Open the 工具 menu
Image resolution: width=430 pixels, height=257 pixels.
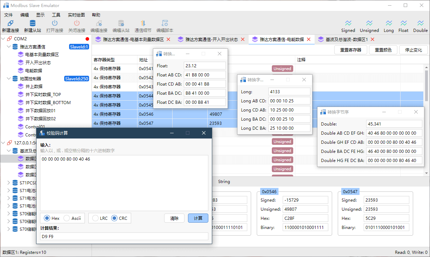[56, 15]
